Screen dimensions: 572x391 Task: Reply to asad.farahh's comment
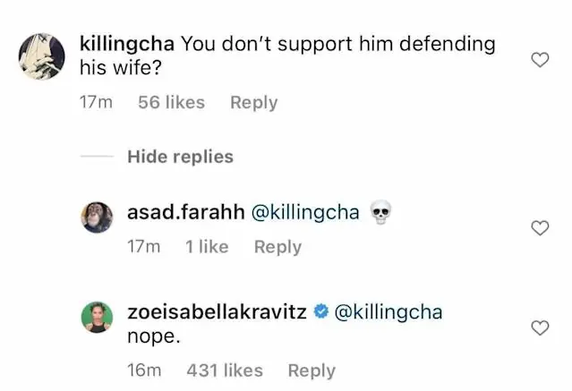[x=277, y=247]
